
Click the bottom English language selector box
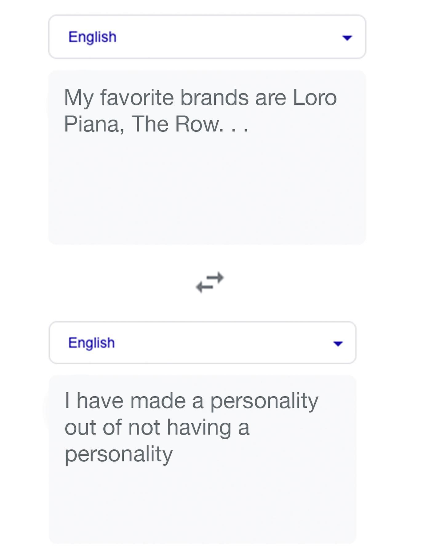pos(202,343)
